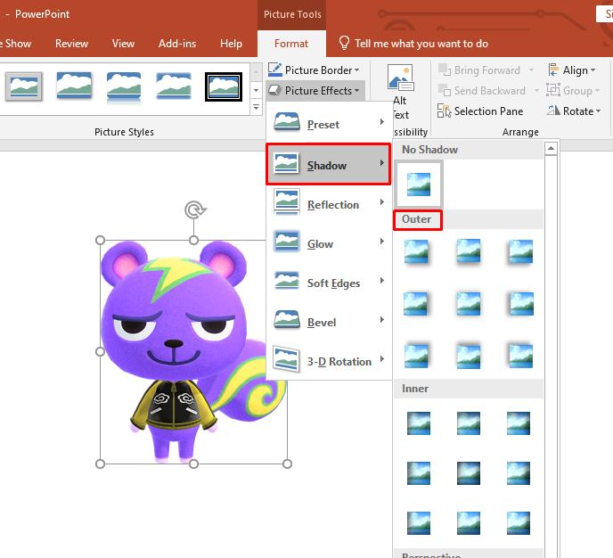Apply middle outer shadow in third row
This screenshot has width=613, height=558.
pyautogui.click(x=469, y=356)
